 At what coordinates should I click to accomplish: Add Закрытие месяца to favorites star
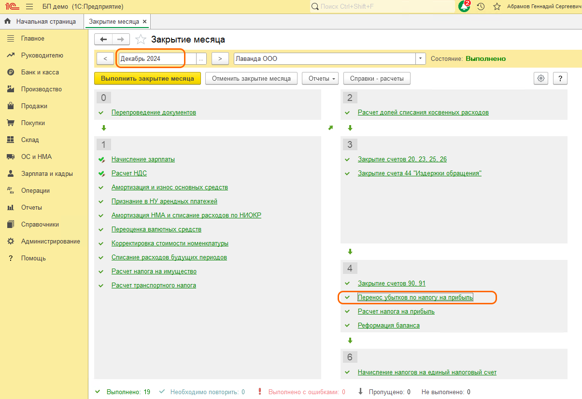click(141, 40)
